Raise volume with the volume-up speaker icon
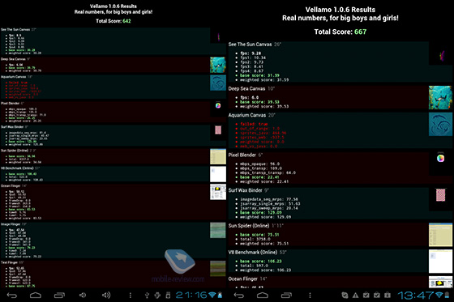 click(106, 295)
